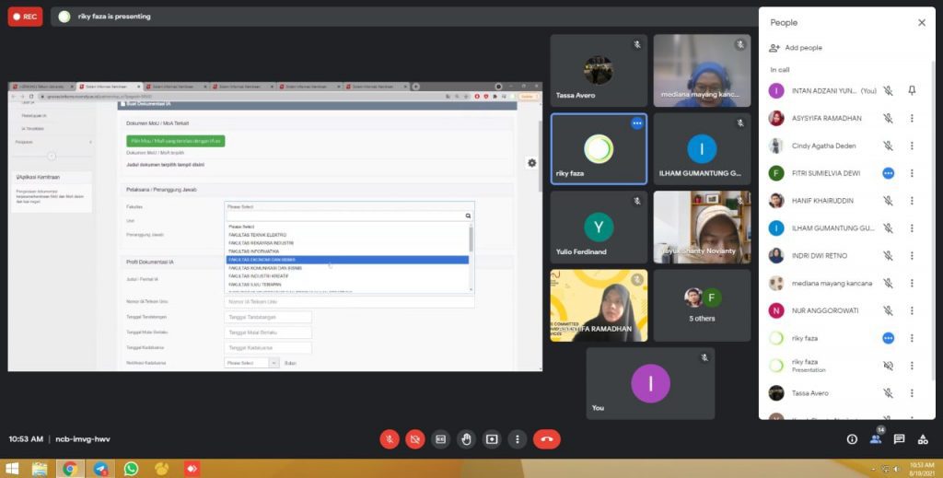Unmute microphone in the call toolbar
The image size is (943, 478).
(390, 439)
